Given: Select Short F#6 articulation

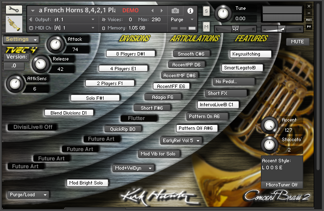Looking at the screenshot, I should tap(152, 108).
